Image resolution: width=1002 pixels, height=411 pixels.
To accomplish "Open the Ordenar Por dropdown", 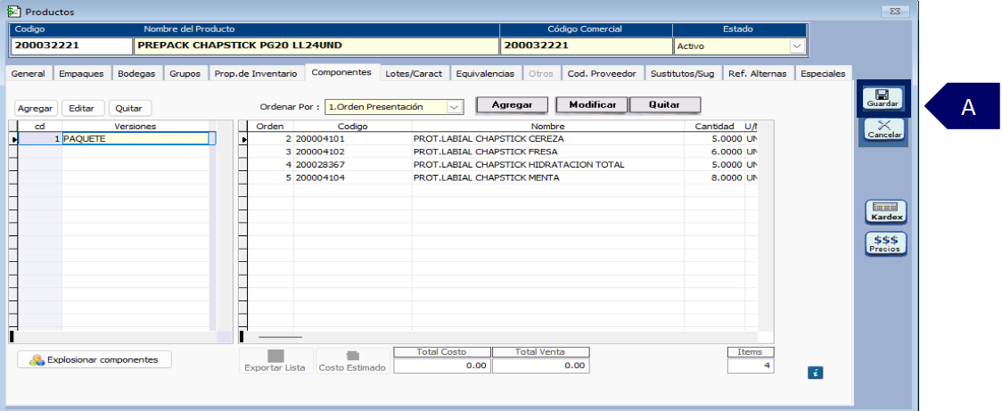I will click(455, 107).
